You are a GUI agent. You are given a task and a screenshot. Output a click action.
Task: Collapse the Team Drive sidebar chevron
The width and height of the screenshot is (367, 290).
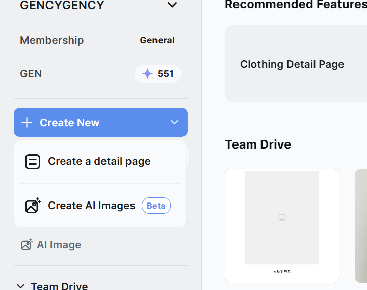tap(20, 286)
